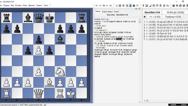
Task: Go forward one move with the right arrow
Action: pyautogui.click(x=107, y=6)
